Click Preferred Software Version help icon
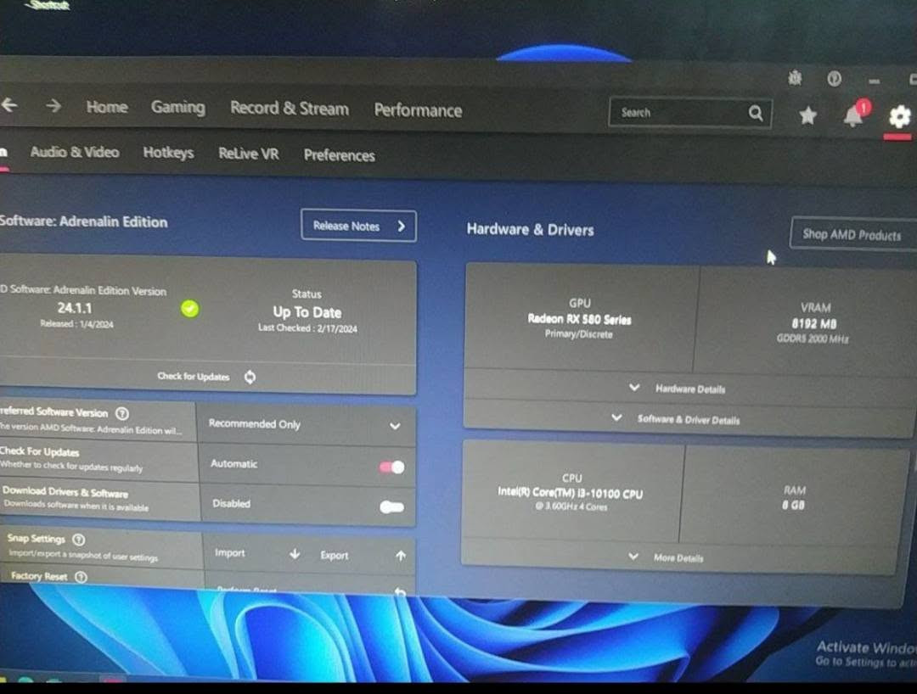 coord(121,413)
